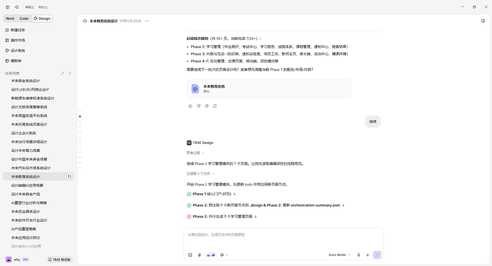Open task 设计中国未来养老场景
Image resolution: width=492 pixels, height=266 pixels.
29,159
